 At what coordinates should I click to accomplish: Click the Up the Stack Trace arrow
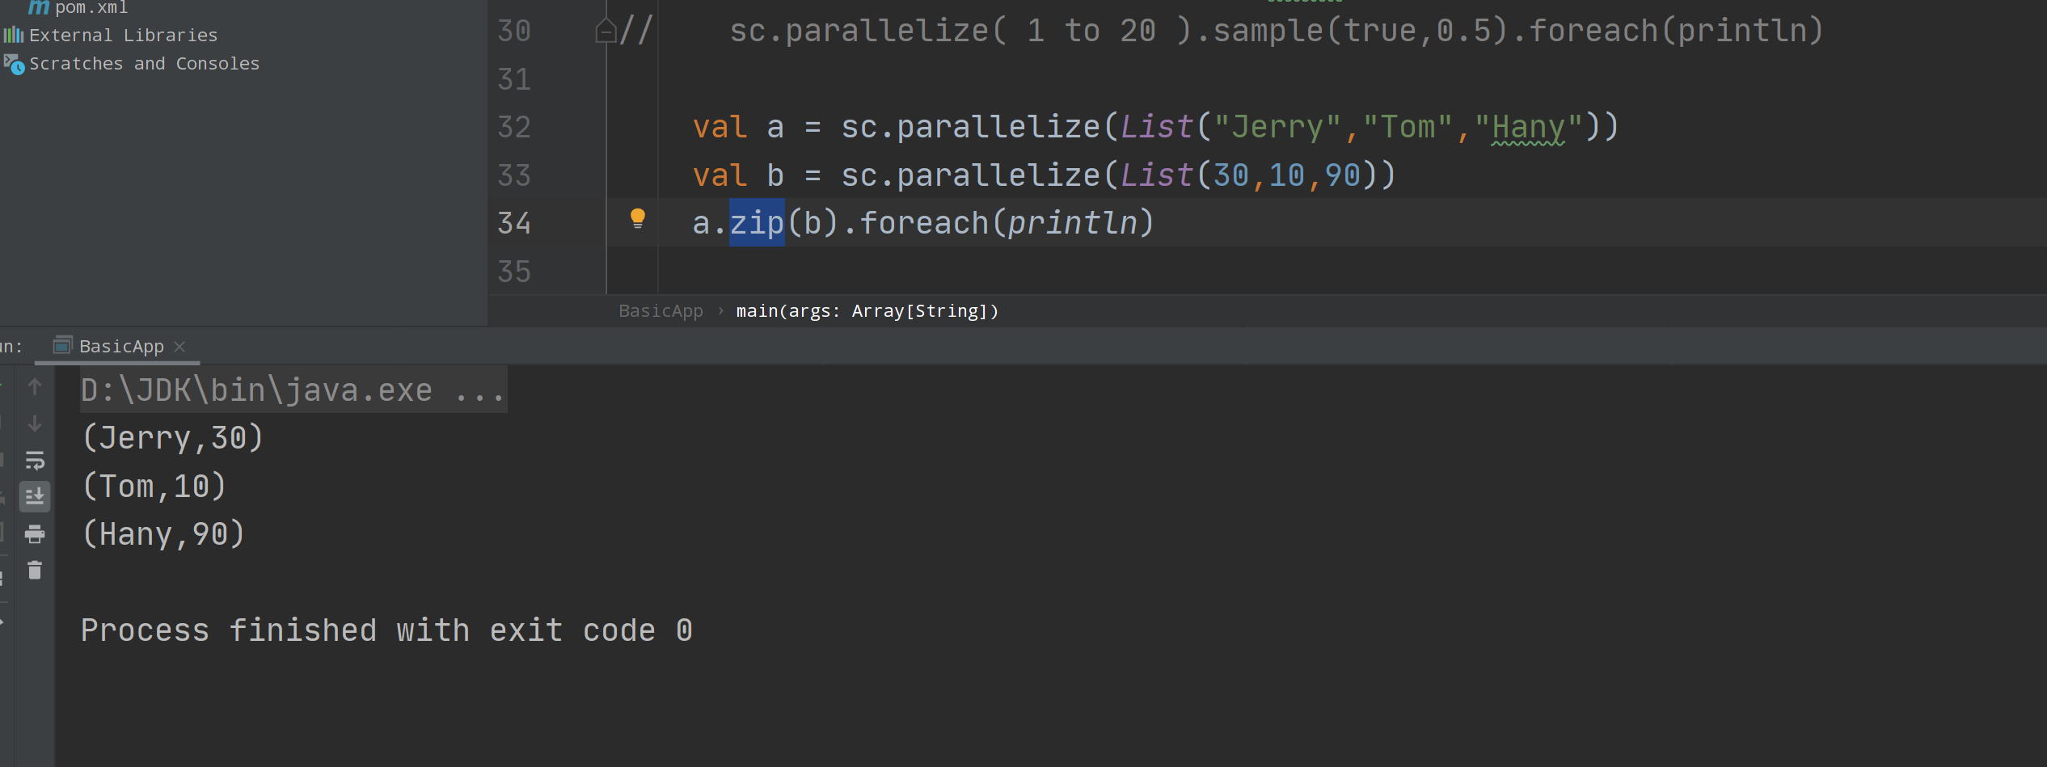click(x=35, y=387)
